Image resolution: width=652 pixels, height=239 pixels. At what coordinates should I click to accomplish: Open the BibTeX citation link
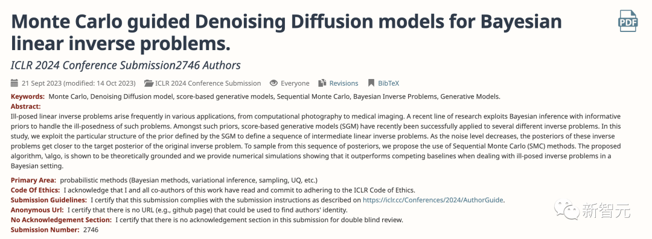pos(388,83)
